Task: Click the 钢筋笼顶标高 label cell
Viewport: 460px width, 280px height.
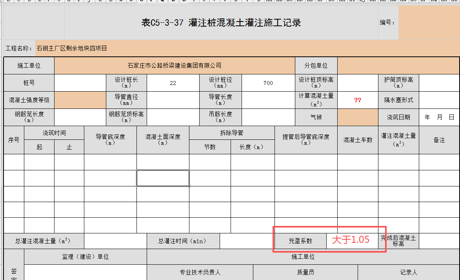Action: tap(126, 117)
